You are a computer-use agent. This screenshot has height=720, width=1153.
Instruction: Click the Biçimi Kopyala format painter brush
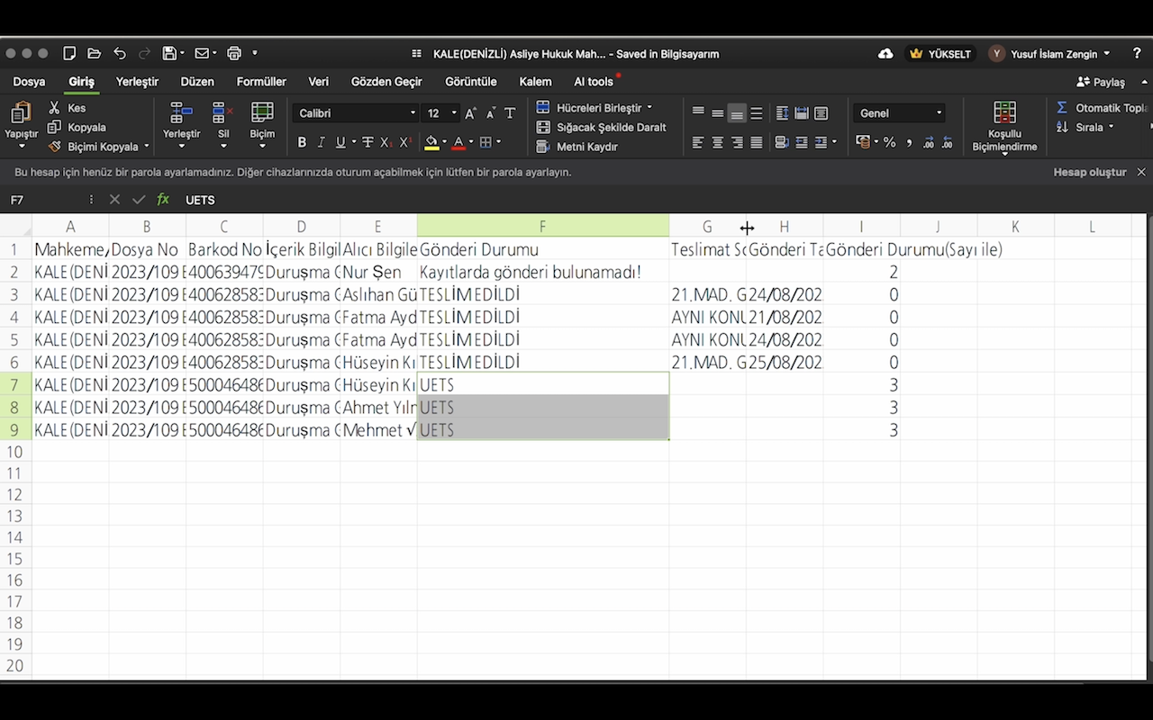(x=55, y=146)
